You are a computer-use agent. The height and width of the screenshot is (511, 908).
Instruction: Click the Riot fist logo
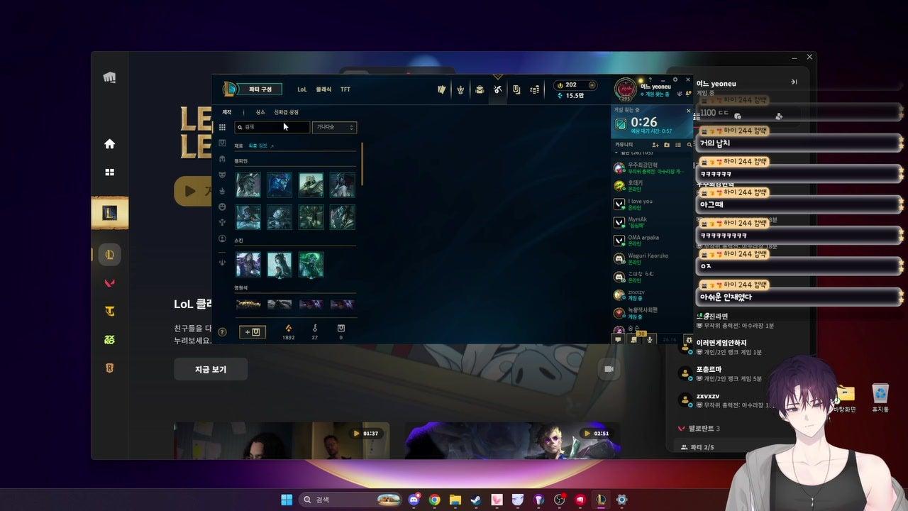pyautogui.click(x=109, y=77)
